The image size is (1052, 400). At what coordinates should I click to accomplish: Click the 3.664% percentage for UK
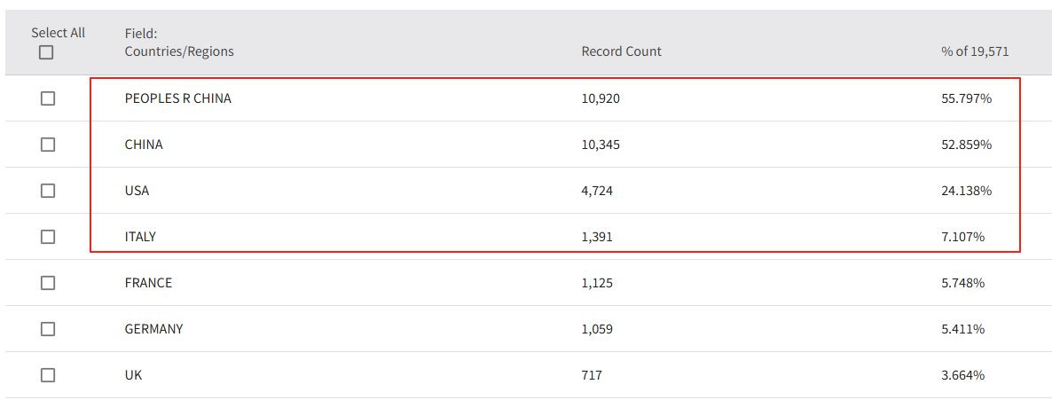(962, 375)
